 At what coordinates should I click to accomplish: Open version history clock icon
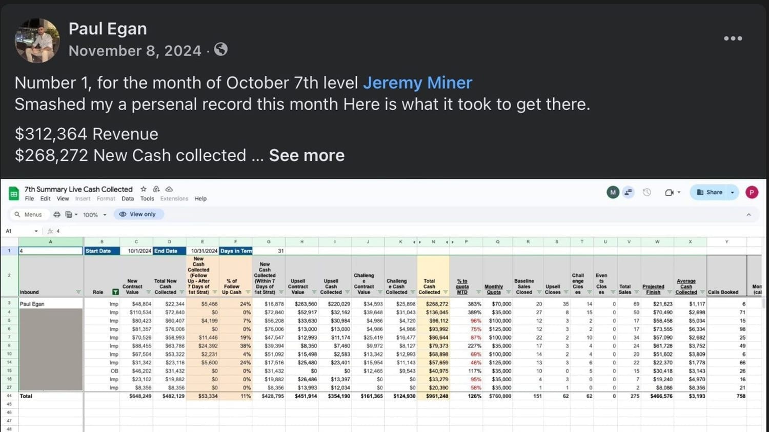coord(647,192)
